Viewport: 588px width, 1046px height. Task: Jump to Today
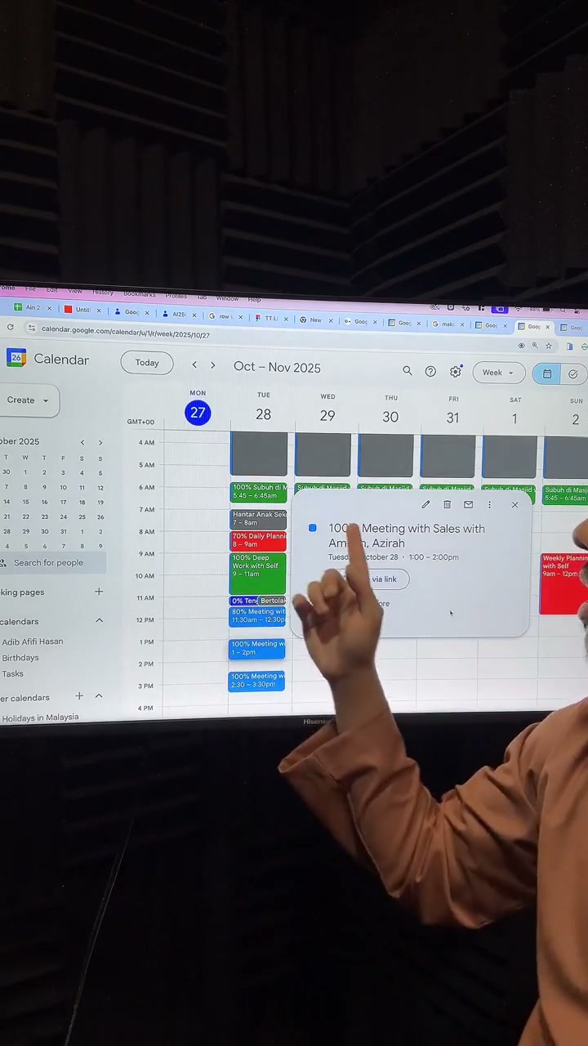point(147,363)
